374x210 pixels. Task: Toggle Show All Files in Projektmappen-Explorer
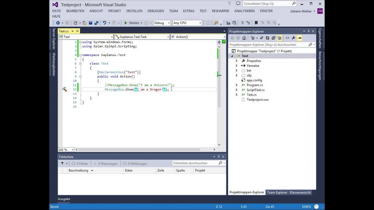tap(279, 38)
